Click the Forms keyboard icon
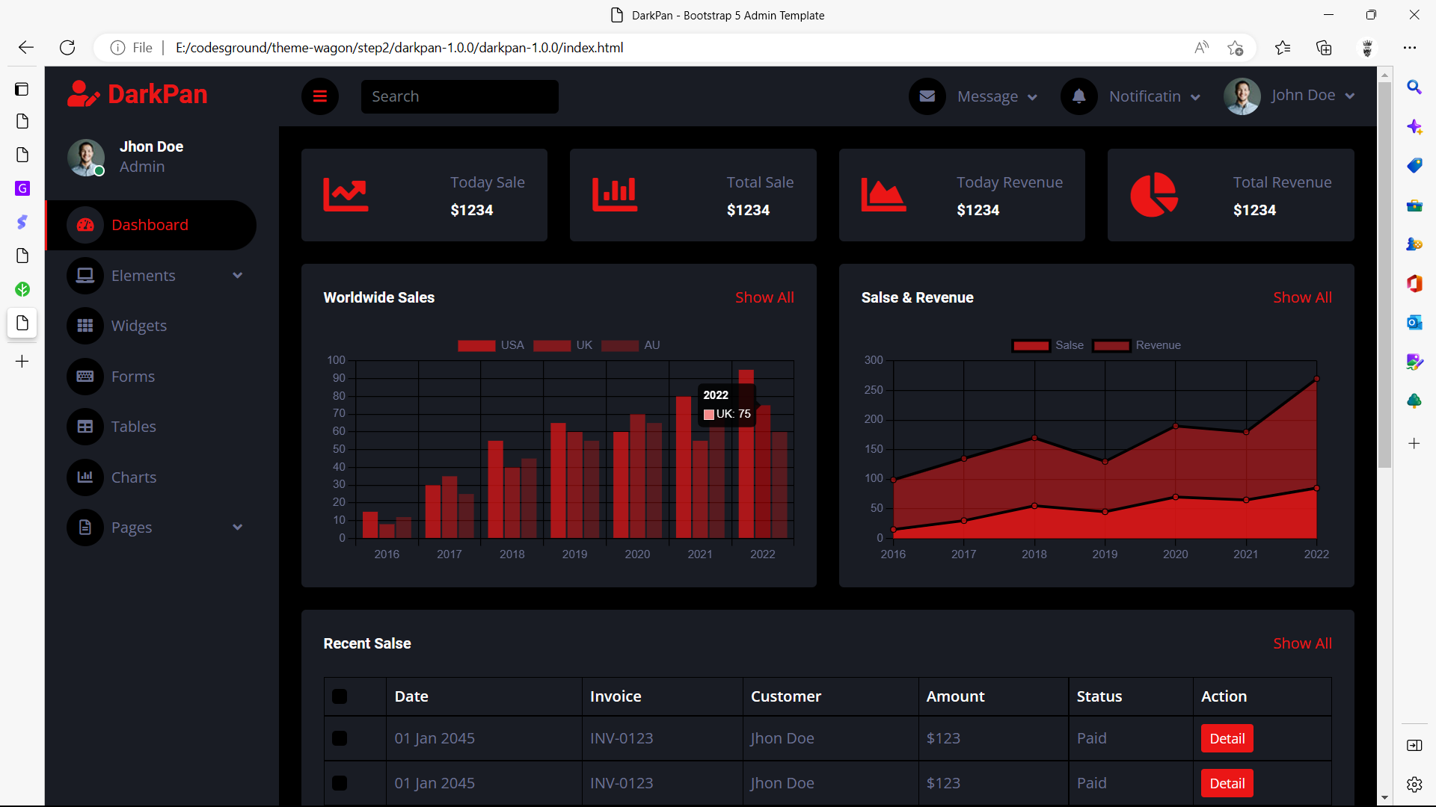The height and width of the screenshot is (807, 1436). [x=85, y=377]
